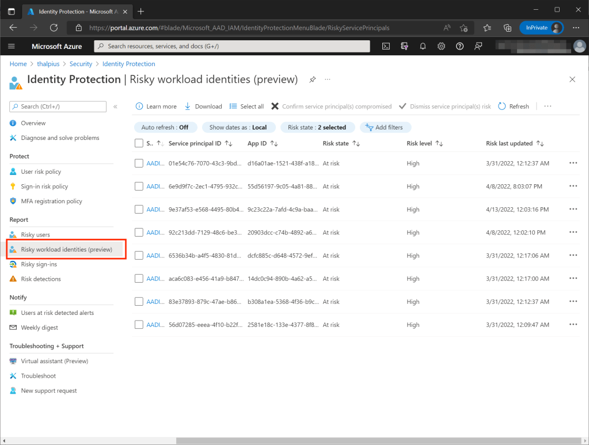Pin the Identity Protection blade
589x445 pixels.
(x=313, y=79)
